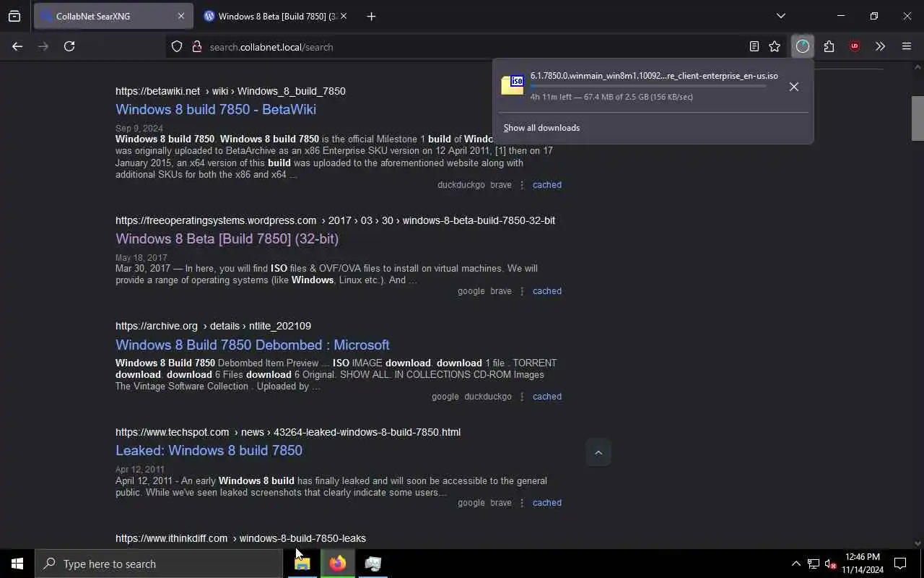Expand the list all tabs chevron

(780, 16)
